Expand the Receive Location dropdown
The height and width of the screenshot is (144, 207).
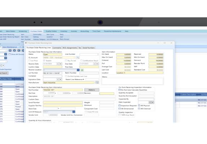click(78, 70)
